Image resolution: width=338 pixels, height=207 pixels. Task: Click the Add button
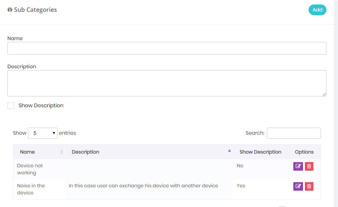tap(317, 10)
